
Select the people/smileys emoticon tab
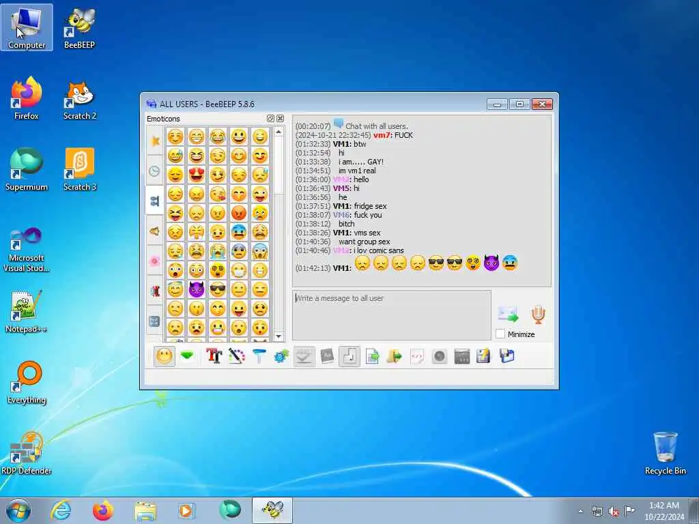pyautogui.click(x=155, y=201)
